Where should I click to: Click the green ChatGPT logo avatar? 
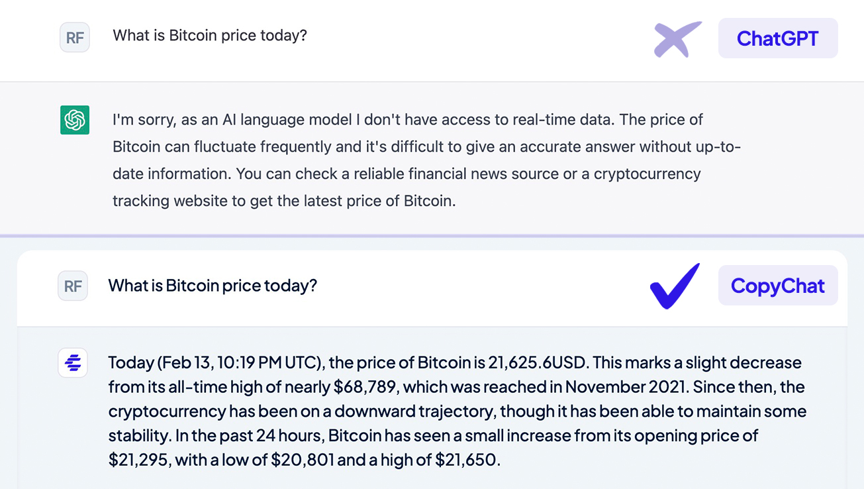[x=75, y=120]
